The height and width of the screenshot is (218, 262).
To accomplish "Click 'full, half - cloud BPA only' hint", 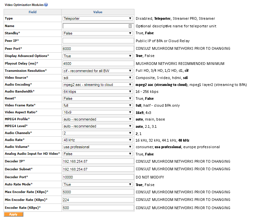I will (x=158, y=105).
